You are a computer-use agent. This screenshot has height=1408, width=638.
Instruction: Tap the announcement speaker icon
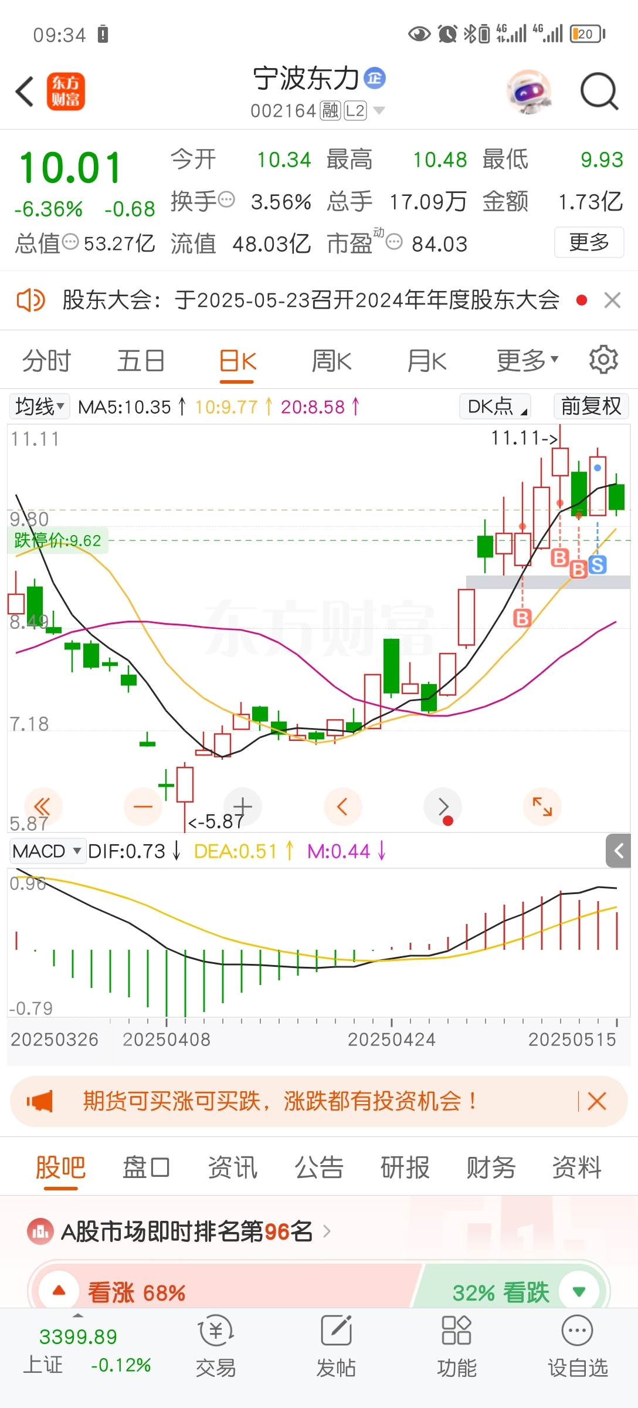coord(30,300)
